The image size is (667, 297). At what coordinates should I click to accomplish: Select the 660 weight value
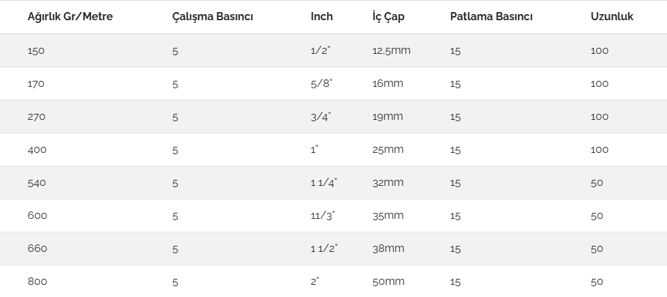36,249
